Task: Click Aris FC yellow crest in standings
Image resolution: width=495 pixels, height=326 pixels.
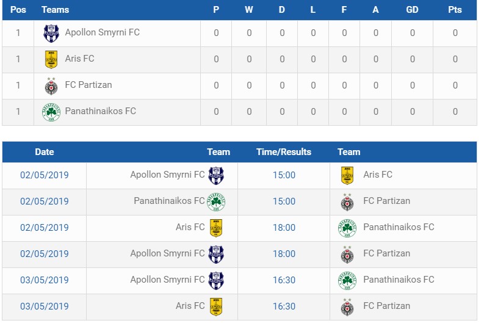Action: 51,59
